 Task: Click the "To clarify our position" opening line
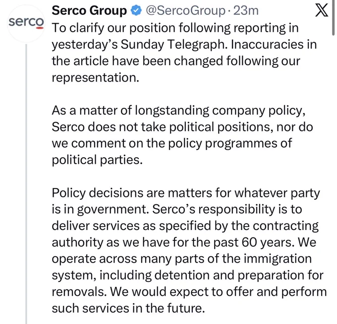coord(175,28)
